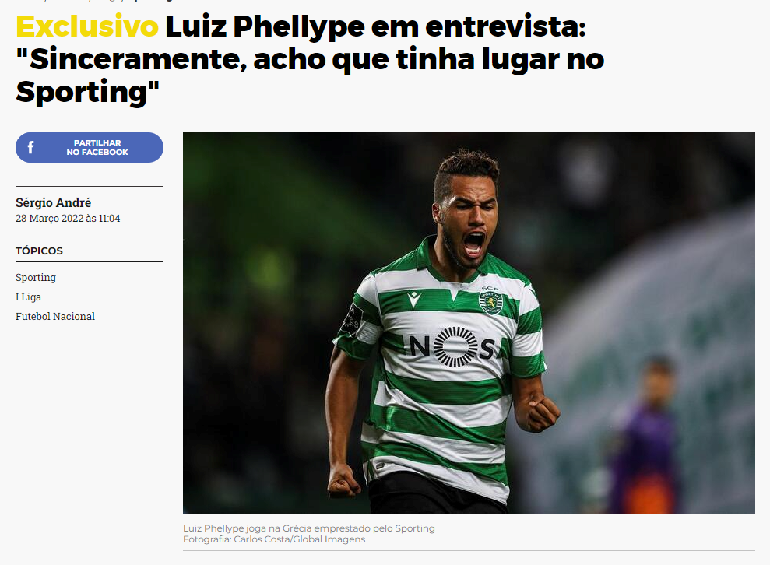The height and width of the screenshot is (565, 770).
Task: Click the NOS sponsor logo on the shirt
Action: pyautogui.click(x=453, y=347)
